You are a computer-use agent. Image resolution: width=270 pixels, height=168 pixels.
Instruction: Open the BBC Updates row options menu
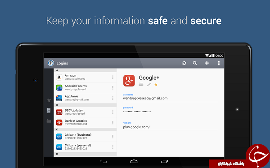[x=113, y=112]
